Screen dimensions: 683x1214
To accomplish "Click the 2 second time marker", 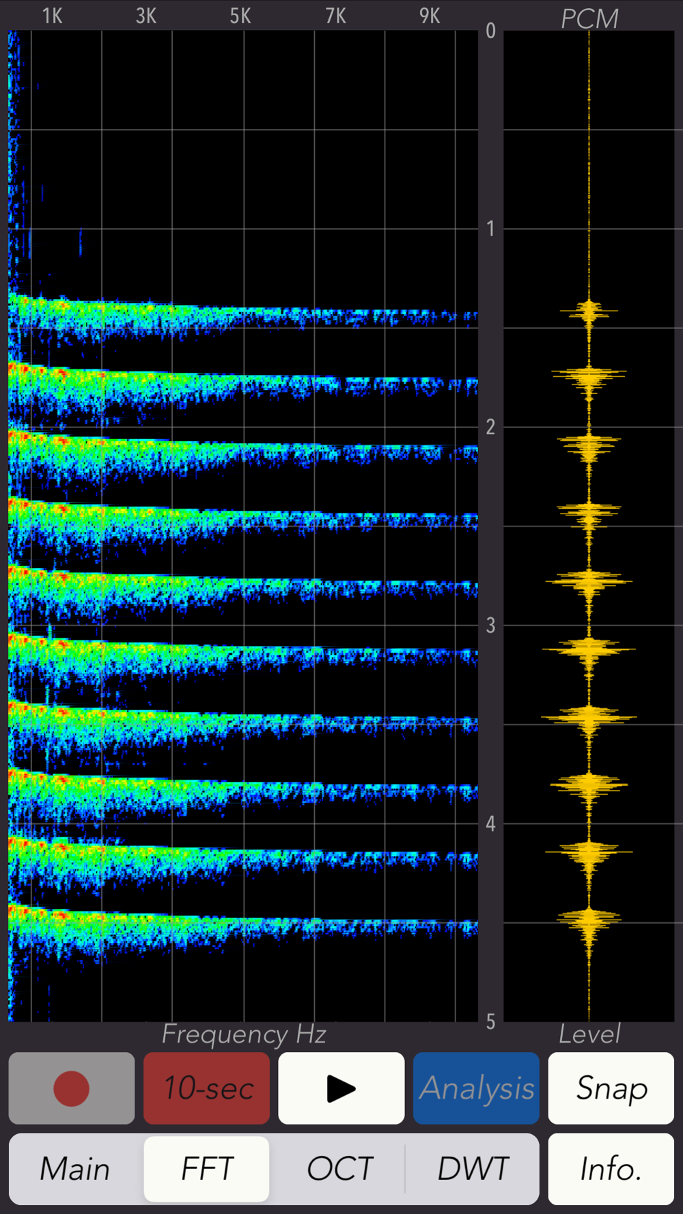I will (490, 427).
